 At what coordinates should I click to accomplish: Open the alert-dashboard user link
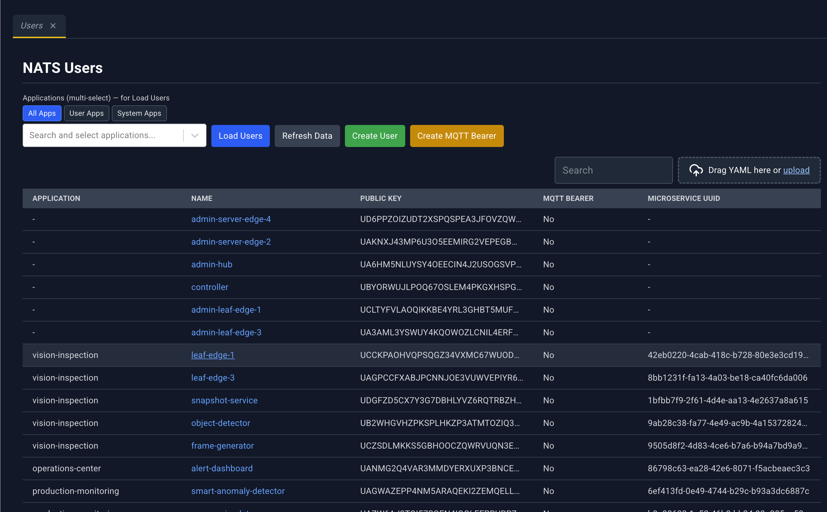pyautogui.click(x=222, y=469)
